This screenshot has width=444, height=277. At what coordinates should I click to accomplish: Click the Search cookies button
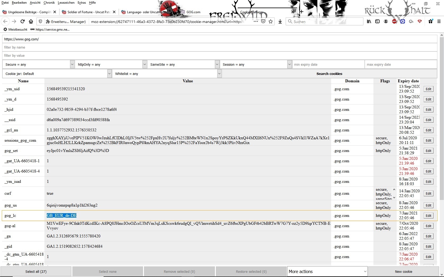329,74
